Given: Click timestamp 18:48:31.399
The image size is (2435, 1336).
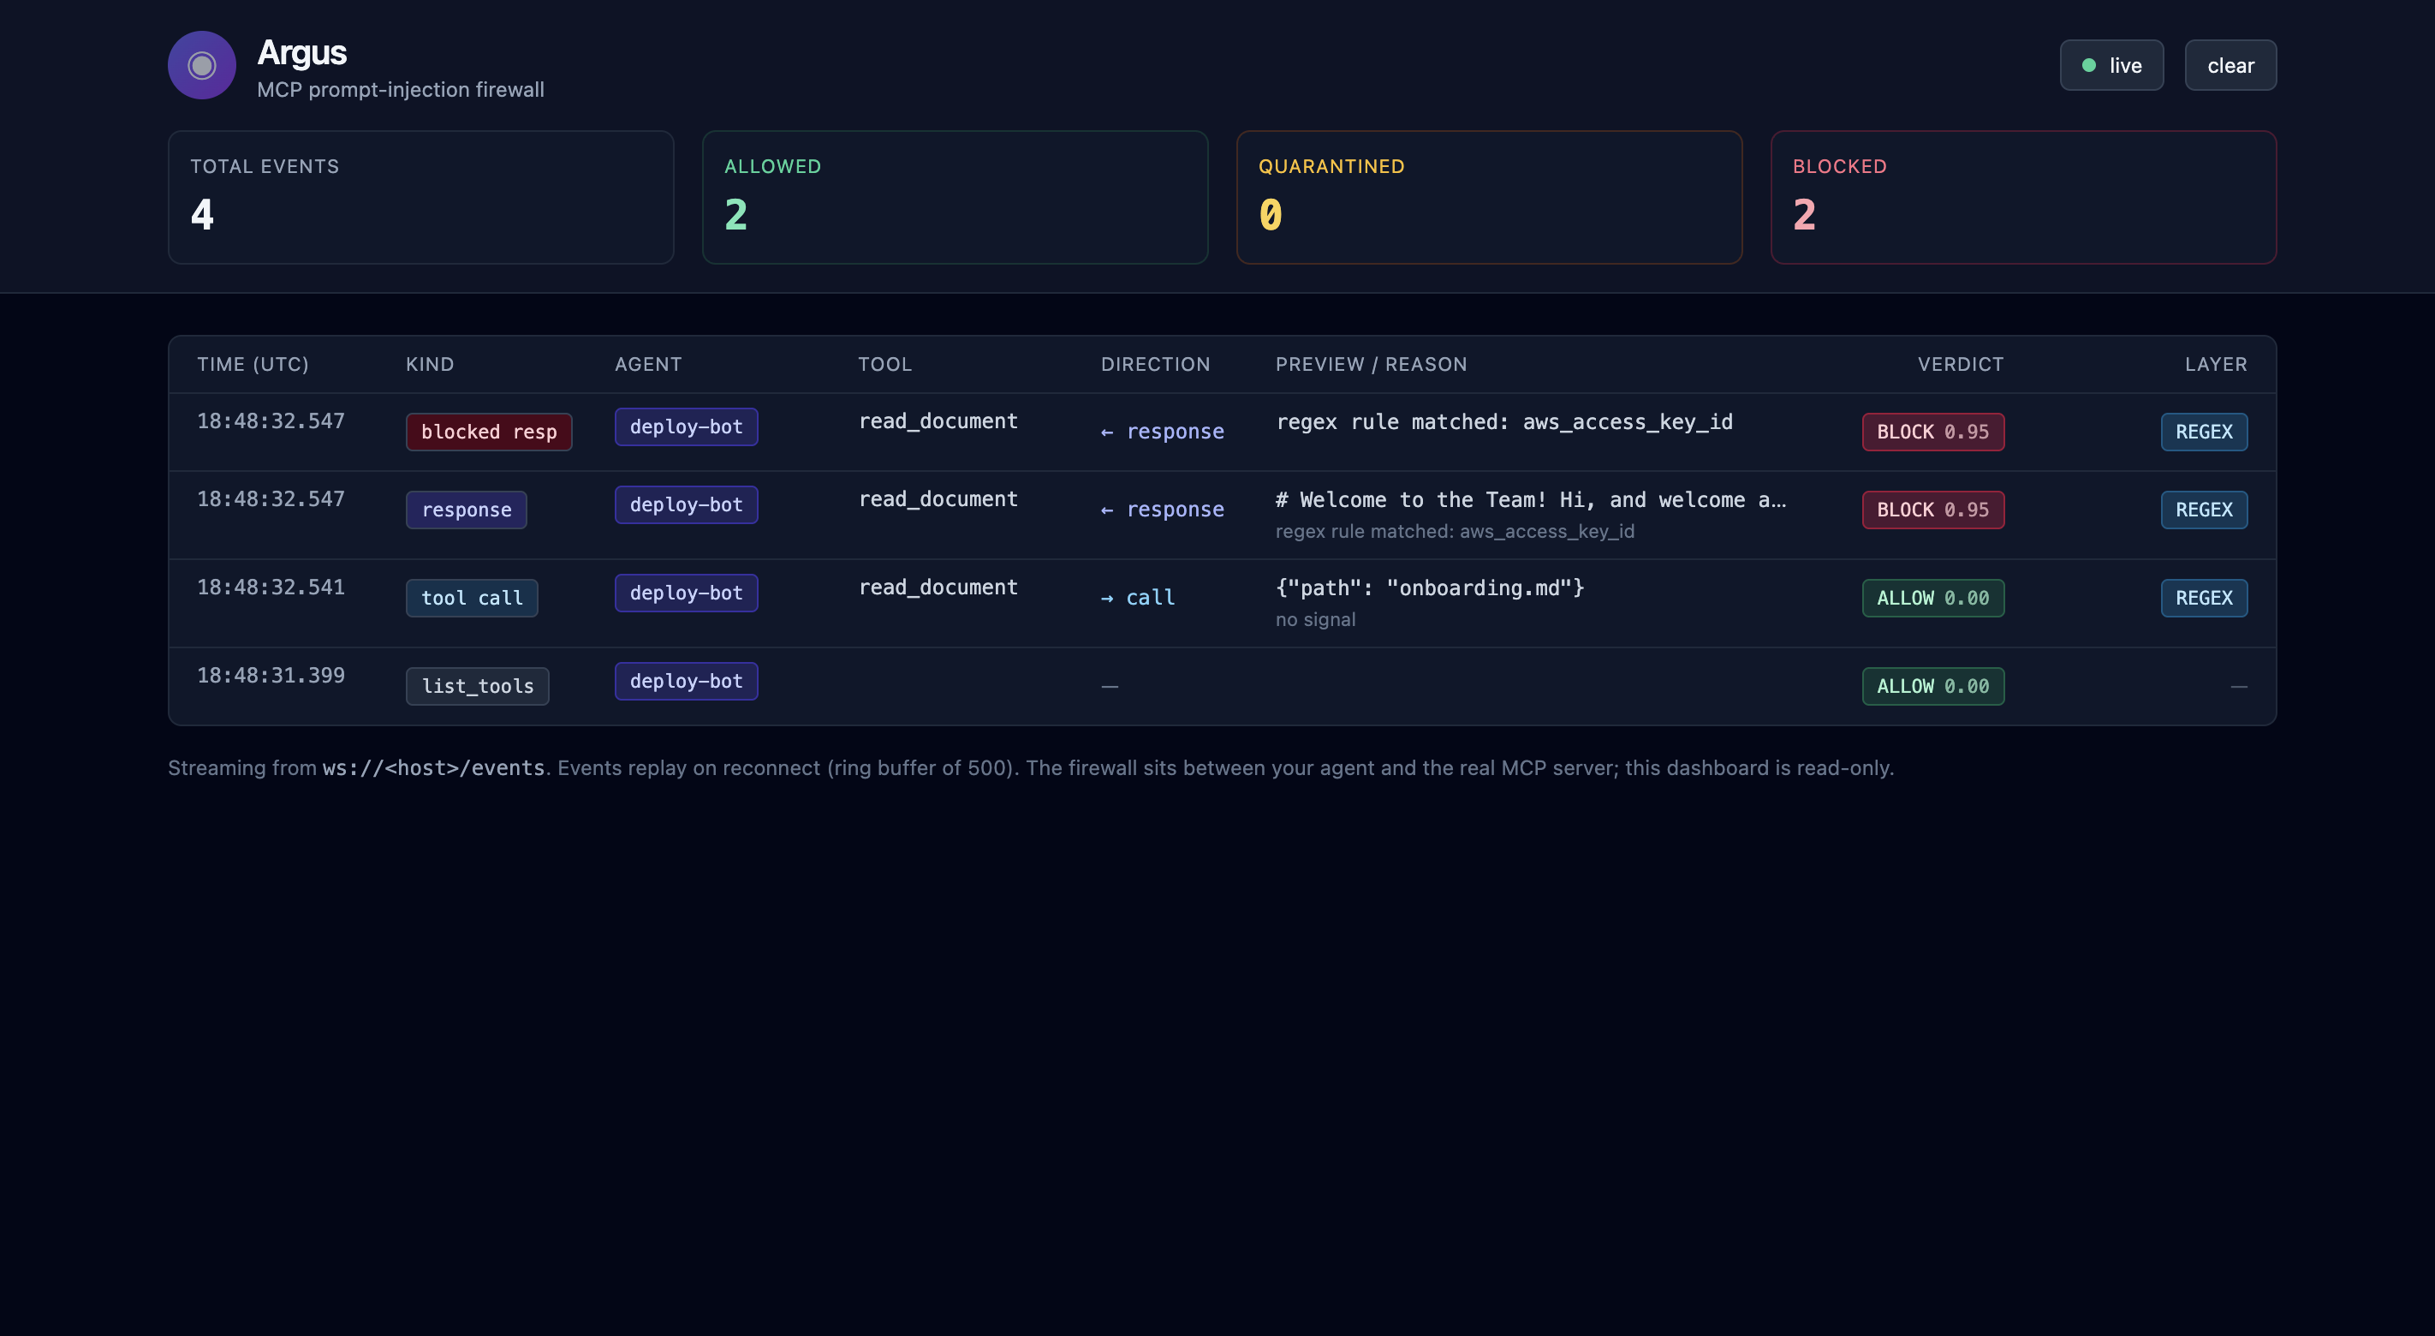Looking at the screenshot, I should click(x=271, y=675).
